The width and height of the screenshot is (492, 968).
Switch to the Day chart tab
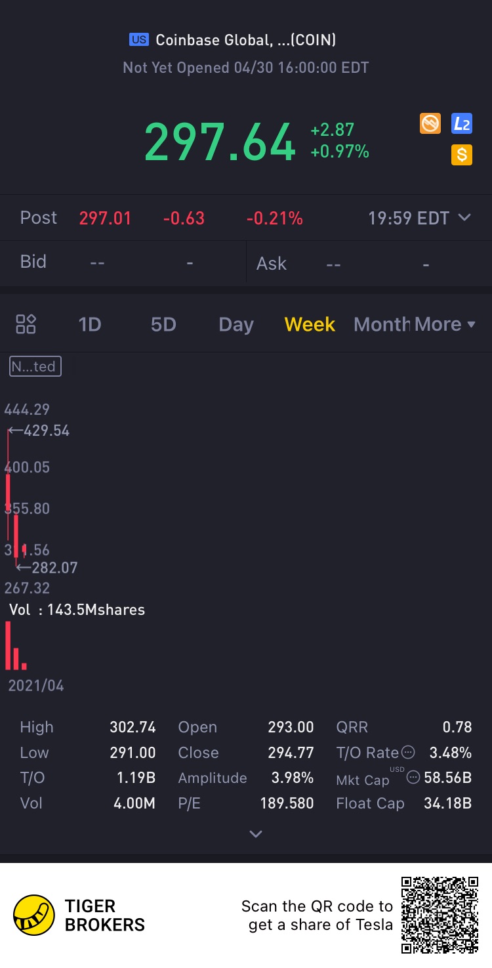[x=236, y=324]
